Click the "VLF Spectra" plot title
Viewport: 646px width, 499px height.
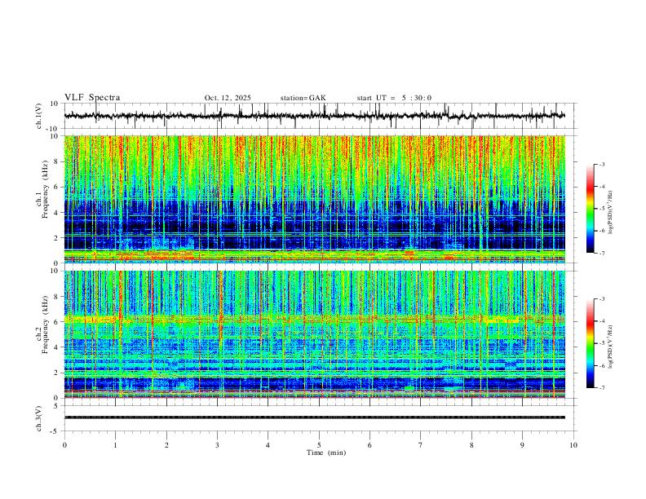92,97
